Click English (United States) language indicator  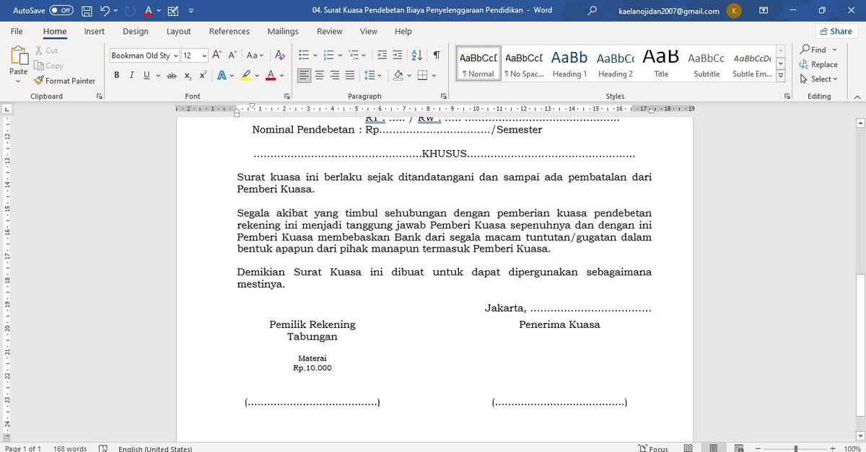pos(155,448)
